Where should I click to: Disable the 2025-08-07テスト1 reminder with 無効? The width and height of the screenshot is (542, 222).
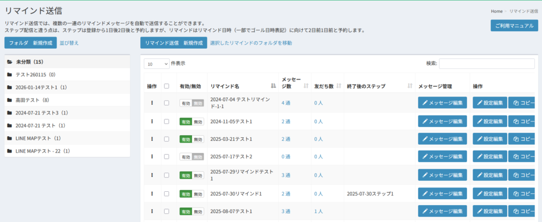click(198, 211)
